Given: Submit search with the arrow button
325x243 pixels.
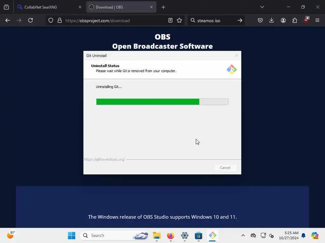Looking at the screenshot, I should (240, 20).
